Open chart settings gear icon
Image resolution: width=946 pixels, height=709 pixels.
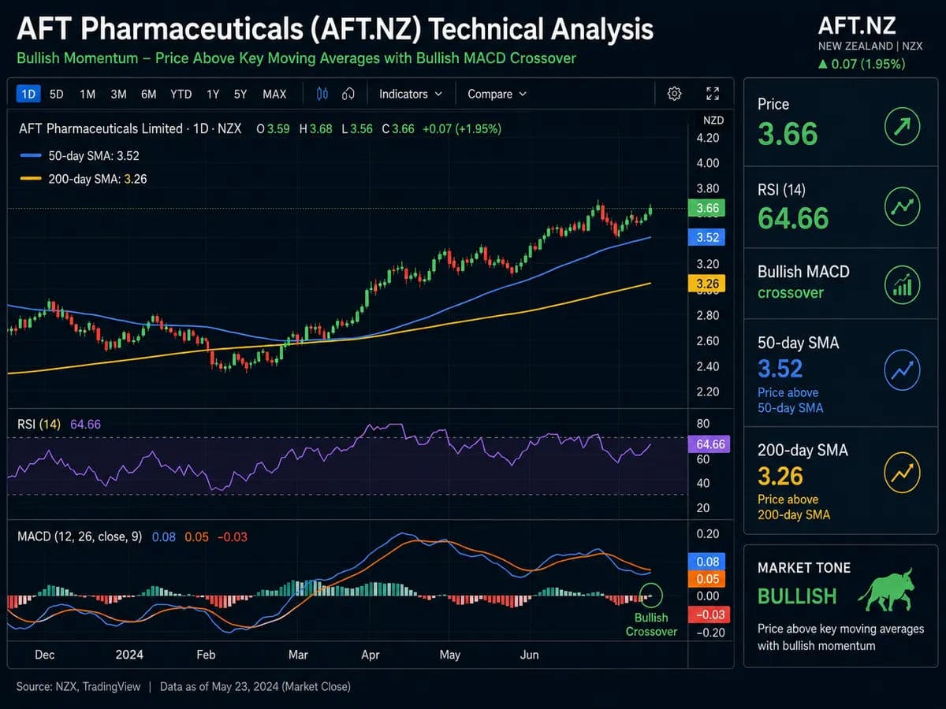(674, 94)
